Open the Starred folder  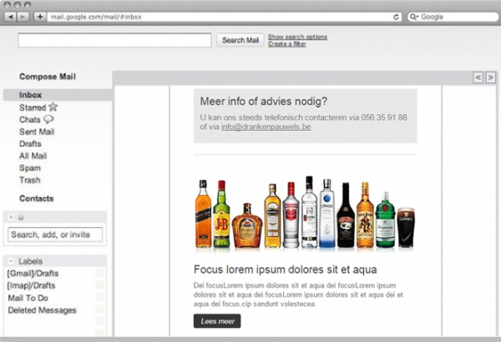coord(33,108)
